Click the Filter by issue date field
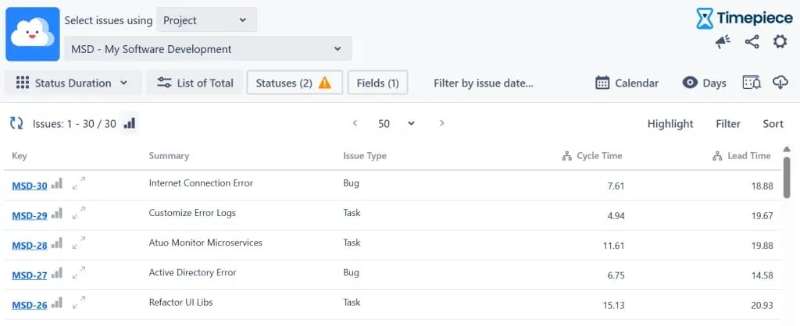 (x=483, y=83)
